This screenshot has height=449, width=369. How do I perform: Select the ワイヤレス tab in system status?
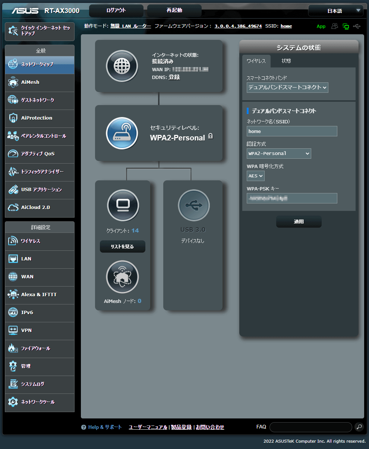point(256,61)
